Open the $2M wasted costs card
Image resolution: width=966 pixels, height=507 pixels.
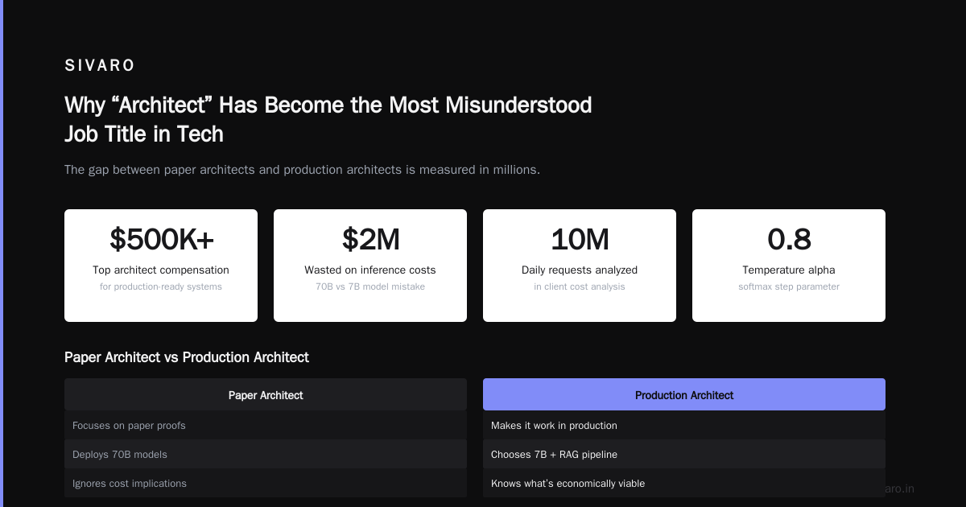(370, 266)
